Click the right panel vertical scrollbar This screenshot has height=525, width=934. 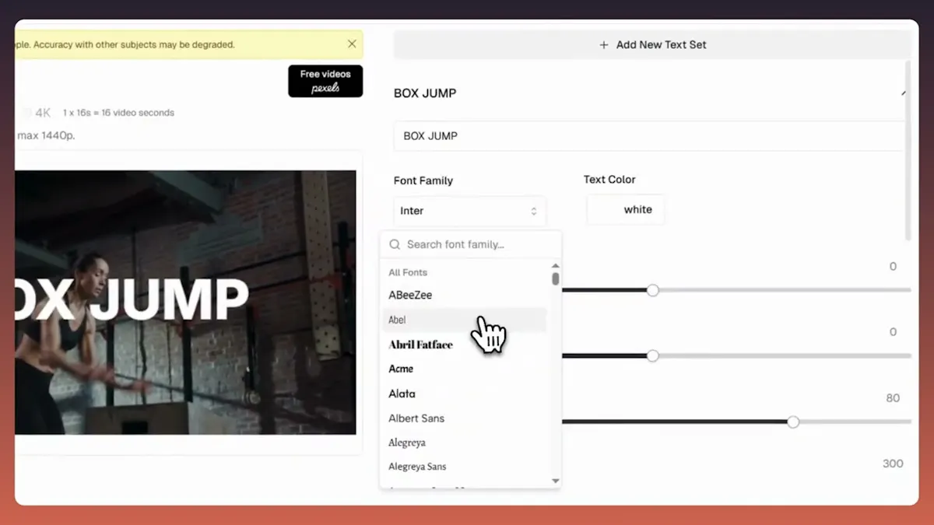[x=908, y=152]
